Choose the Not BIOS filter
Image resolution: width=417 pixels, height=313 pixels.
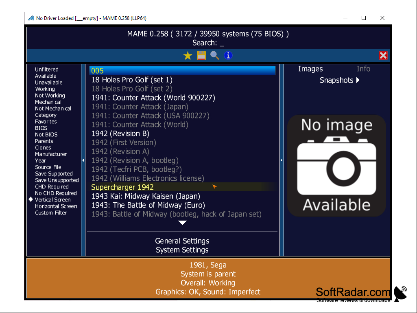pos(46,135)
